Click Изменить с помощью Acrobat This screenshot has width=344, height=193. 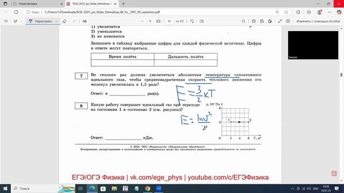[x=318, y=21]
